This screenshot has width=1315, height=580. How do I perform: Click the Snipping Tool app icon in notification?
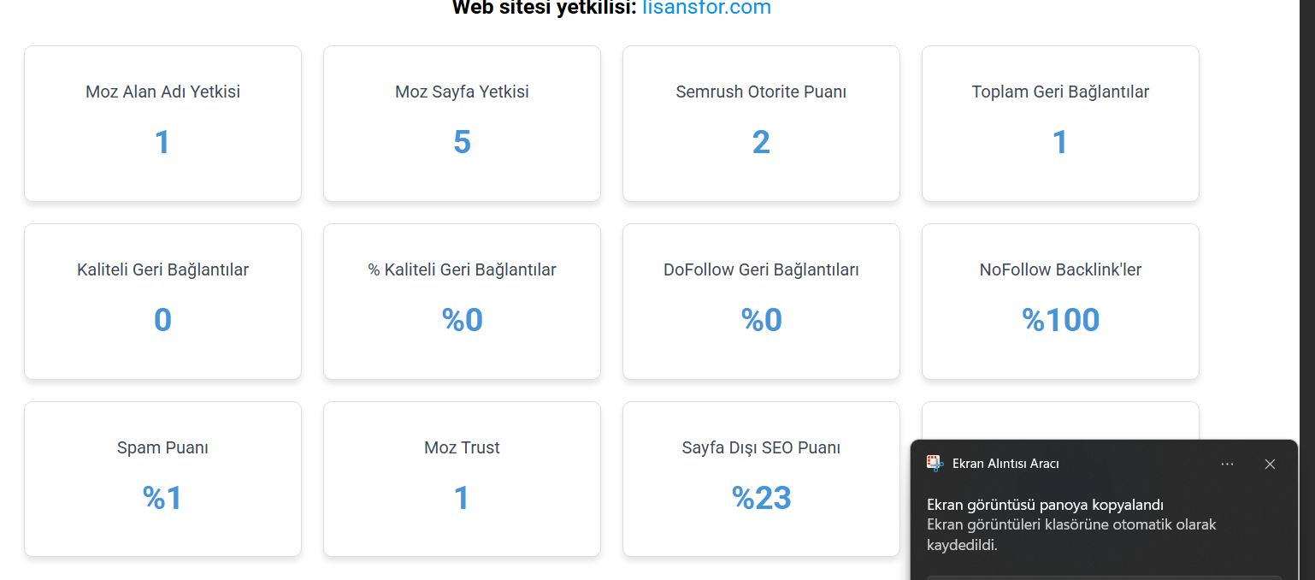(x=935, y=464)
